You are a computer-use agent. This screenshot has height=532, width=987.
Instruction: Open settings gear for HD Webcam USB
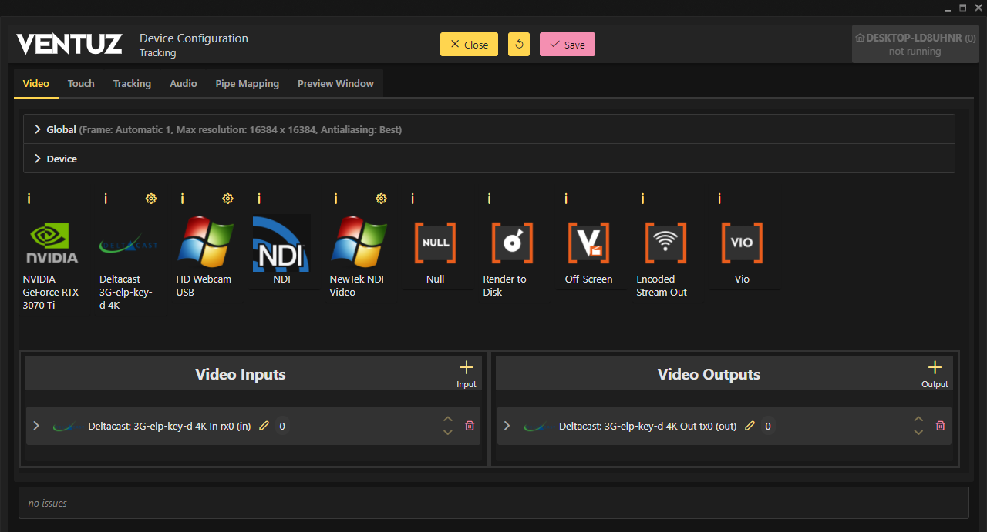(x=227, y=199)
